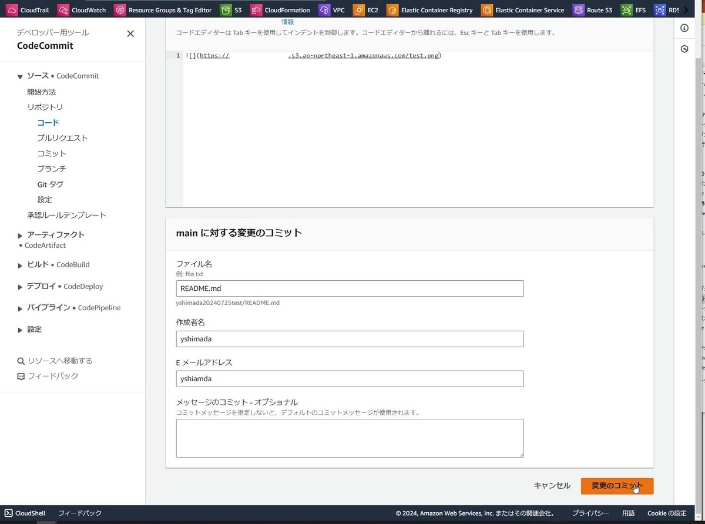
Task: Close the CodeCommit side navigation panel
Action: click(x=130, y=33)
